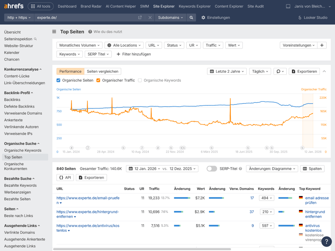Screen dimensions: 335x251
Task: Open the experte.de email-pruefen URL link
Action: [x=88, y=198]
